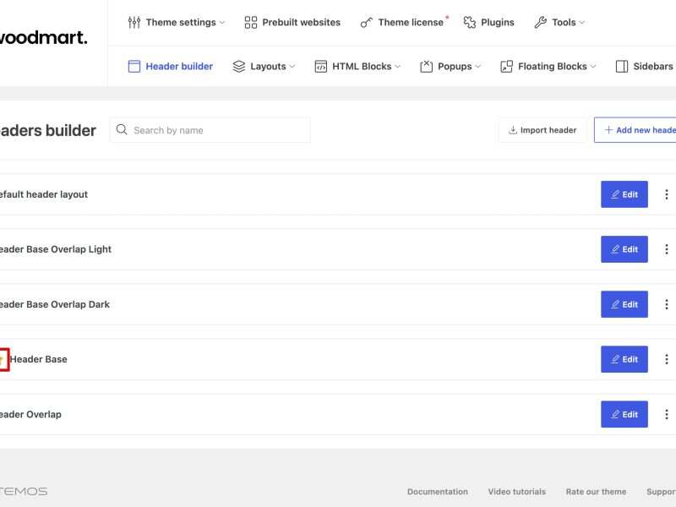This screenshot has width=676, height=507.
Task: Click the Header builder window icon
Action: pyautogui.click(x=134, y=67)
